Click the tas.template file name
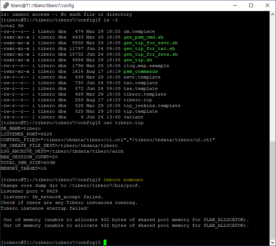276x246 pixels. tap(140, 88)
